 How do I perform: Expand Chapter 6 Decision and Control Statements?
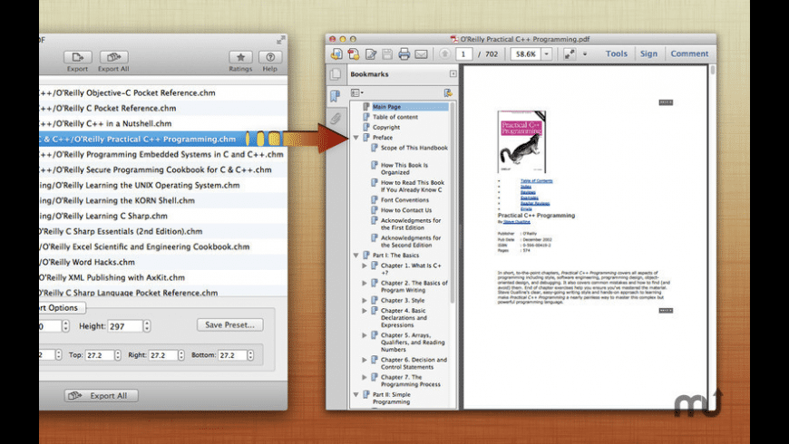pyautogui.click(x=365, y=360)
